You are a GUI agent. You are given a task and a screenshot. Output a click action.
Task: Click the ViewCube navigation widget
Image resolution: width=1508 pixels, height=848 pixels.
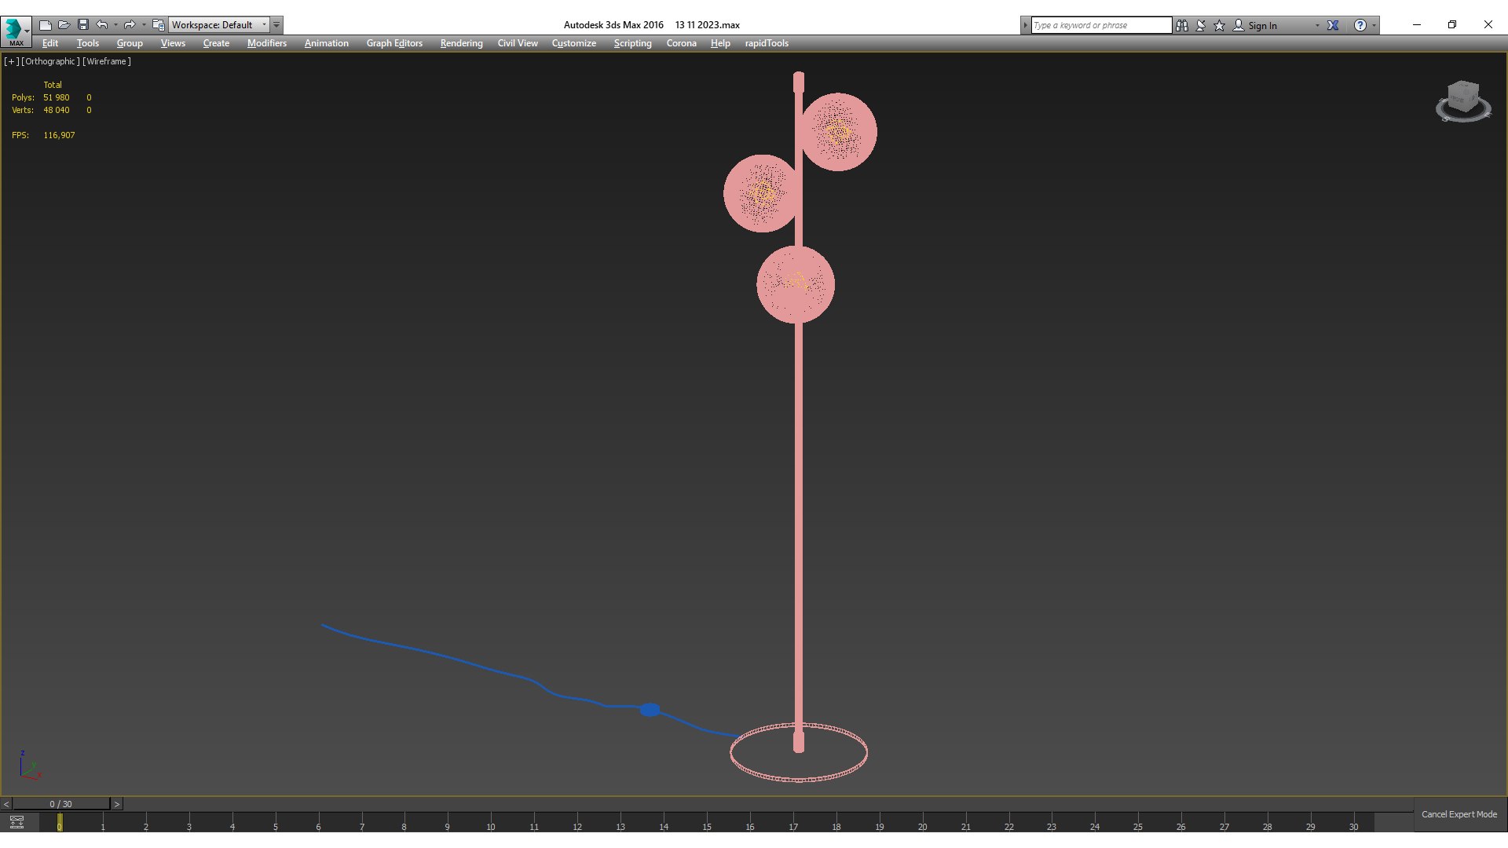[1463, 101]
